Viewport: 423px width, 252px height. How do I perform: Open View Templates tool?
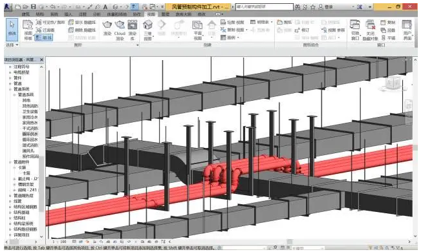point(28,30)
